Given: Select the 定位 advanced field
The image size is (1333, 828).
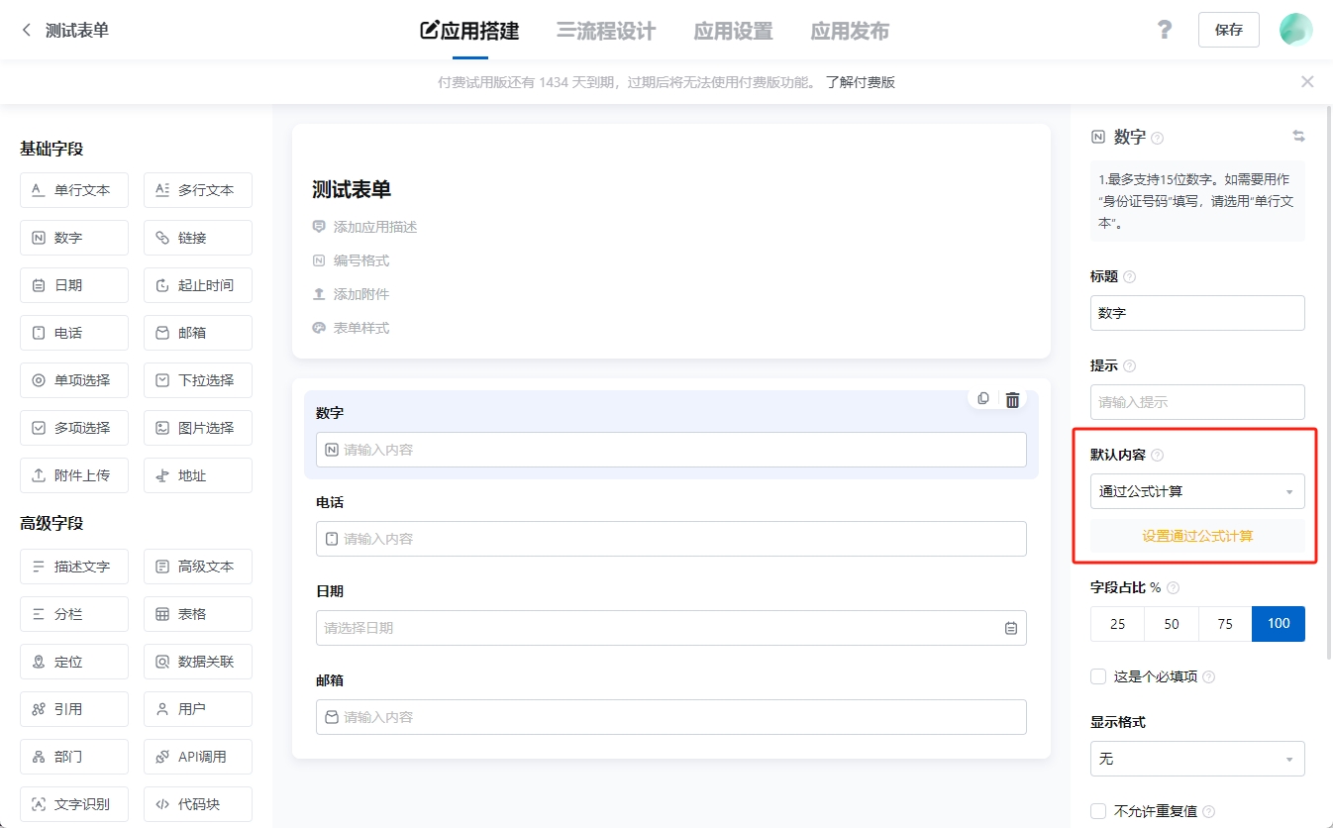Looking at the screenshot, I should (x=73, y=661).
